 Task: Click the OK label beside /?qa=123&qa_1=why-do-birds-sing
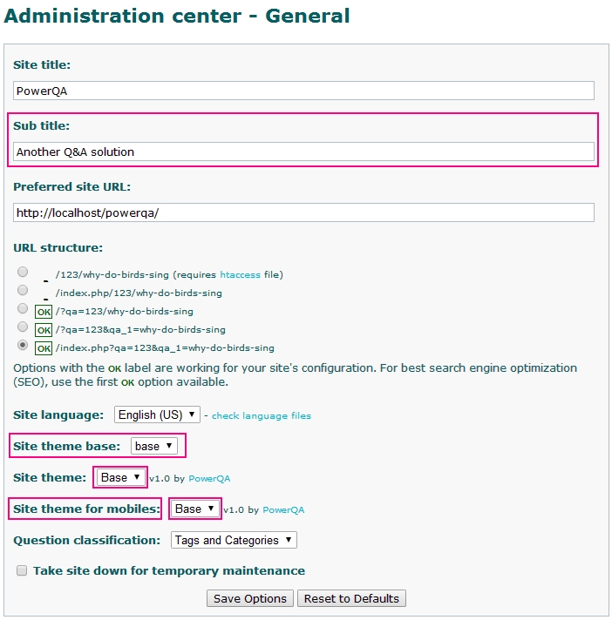[43, 330]
